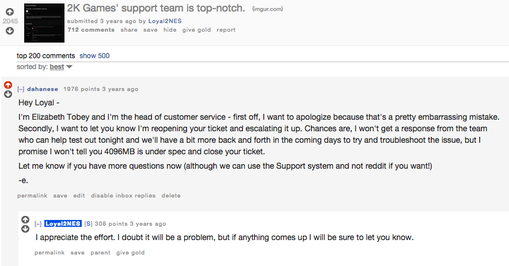The width and height of the screenshot is (509, 266).
Task: Upvote Loyal2NES's reply comment
Action: click(25, 220)
